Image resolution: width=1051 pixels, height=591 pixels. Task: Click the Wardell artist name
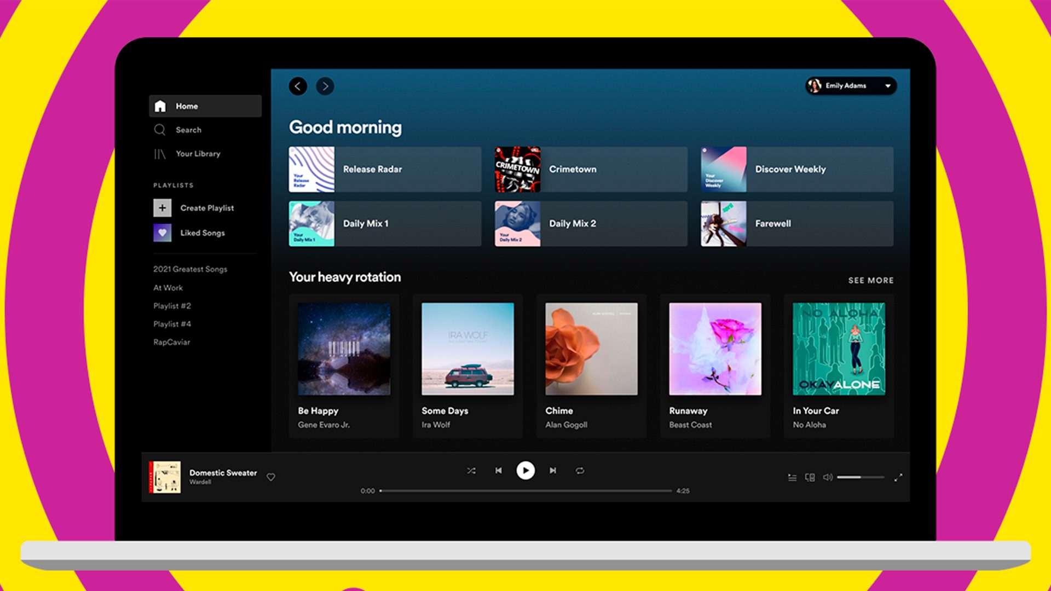pyautogui.click(x=200, y=482)
